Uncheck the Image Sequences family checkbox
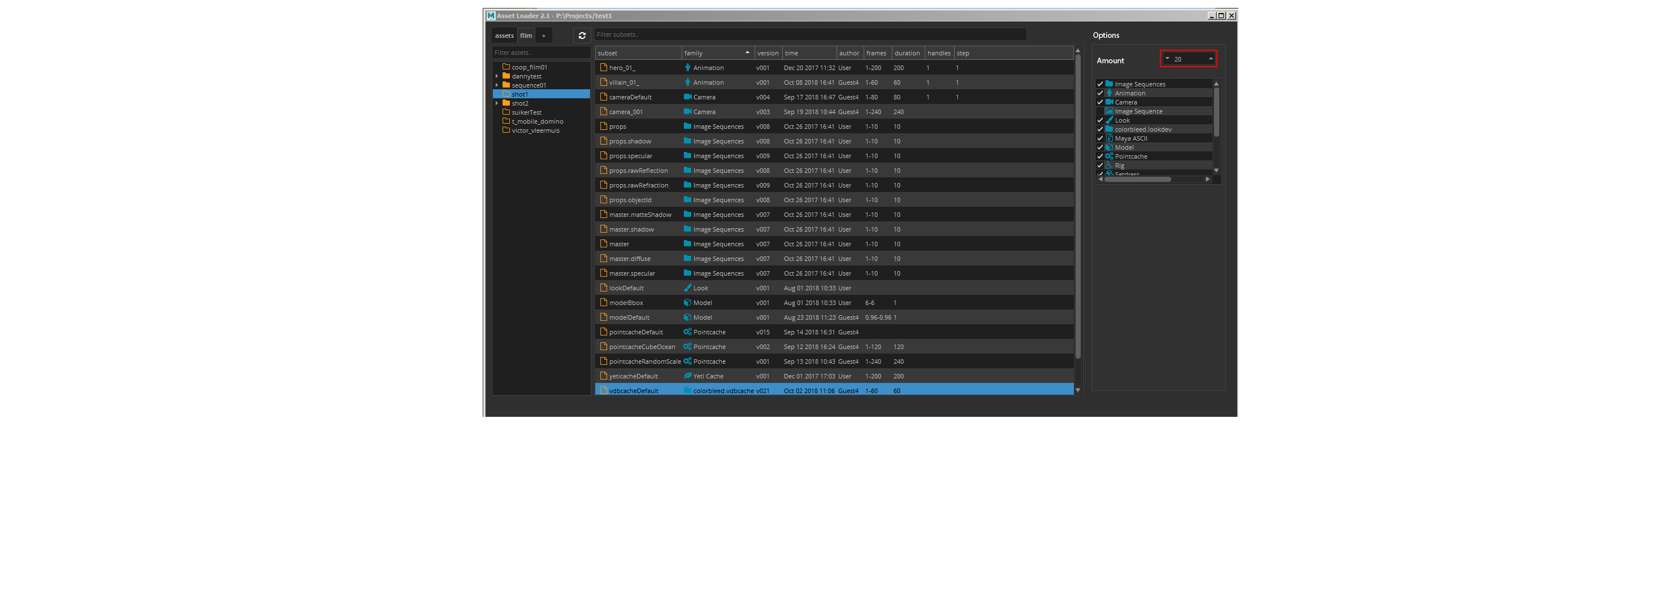Image resolution: width=1664 pixels, height=610 pixels. click(1100, 84)
